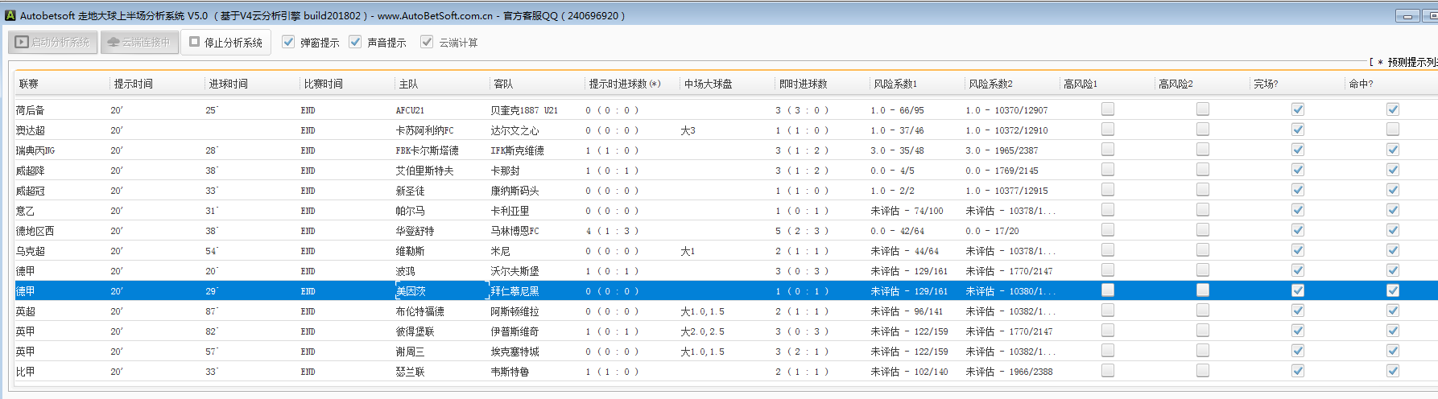Click the 命中? column header
The width and height of the screenshot is (1438, 399).
pyautogui.click(x=1361, y=84)
